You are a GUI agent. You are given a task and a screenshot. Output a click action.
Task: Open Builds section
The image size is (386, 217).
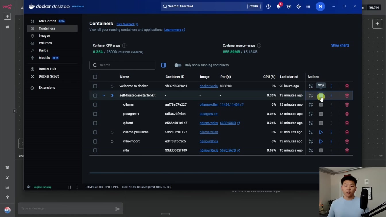coord(52,50)
